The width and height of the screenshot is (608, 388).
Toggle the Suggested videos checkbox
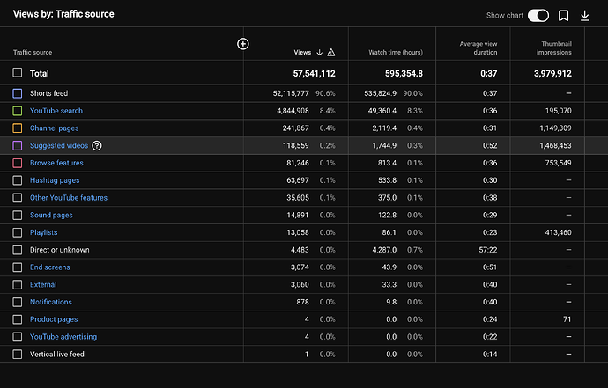click(18, 145)
